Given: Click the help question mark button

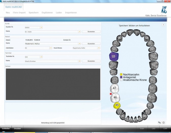Looking at the screenshot, I should click(163, 25).
